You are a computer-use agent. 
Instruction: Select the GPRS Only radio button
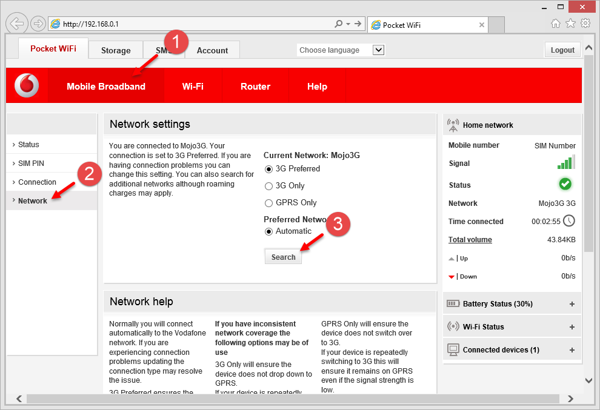268,203
